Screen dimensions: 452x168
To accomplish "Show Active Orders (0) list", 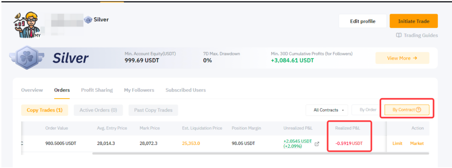I will (x=98, y=110).
